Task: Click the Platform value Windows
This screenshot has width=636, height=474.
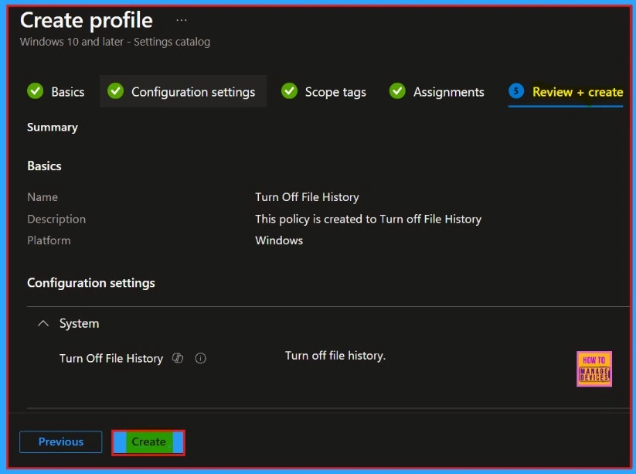Action: pos(279,240)
